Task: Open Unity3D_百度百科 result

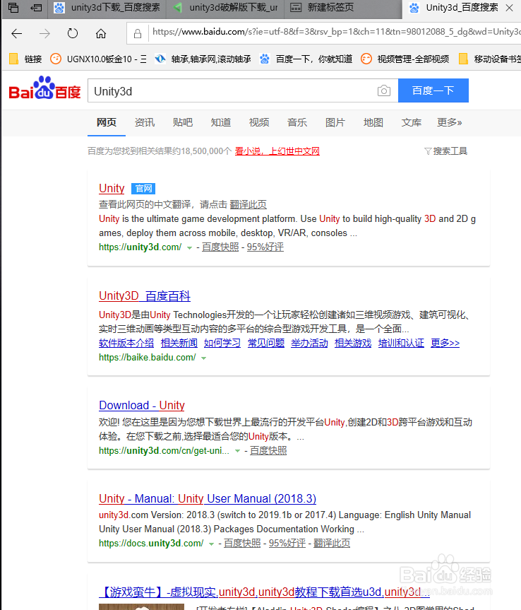Action: (145, 296)
